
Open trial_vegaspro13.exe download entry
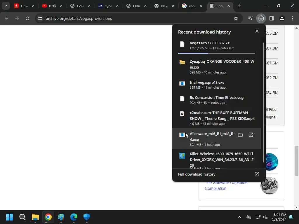tap(216, 85)
